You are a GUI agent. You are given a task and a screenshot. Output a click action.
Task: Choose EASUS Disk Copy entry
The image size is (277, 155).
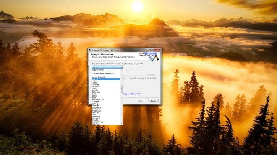click(x=98, y=122)
